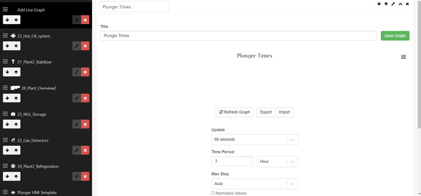Move 23_Hot_Oil_system down

coord(7,46)
